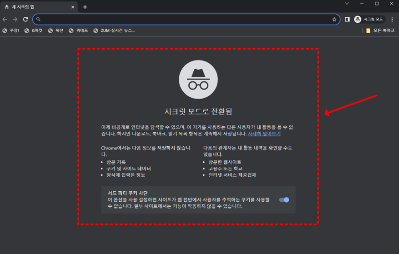This screenshot has height=254, width=399.
Task: Click the 쿠키 및 사이트 데이터 list item
Action: [129, 169]
